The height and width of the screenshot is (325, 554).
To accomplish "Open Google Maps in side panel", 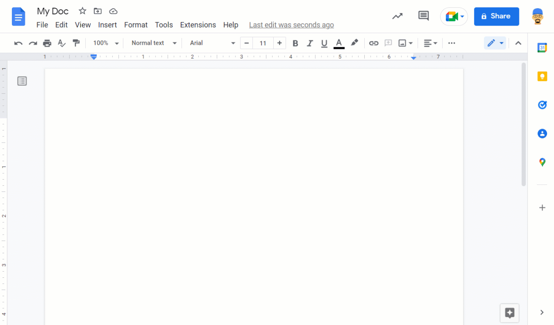I will pos(542,162).
